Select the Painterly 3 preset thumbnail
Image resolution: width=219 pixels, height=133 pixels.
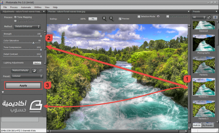tap(204, 109)
